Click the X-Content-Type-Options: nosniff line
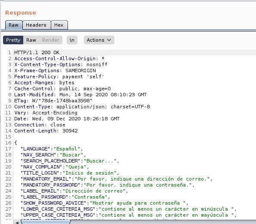Viewport: 256px width, 224px height. click(61, 64)
